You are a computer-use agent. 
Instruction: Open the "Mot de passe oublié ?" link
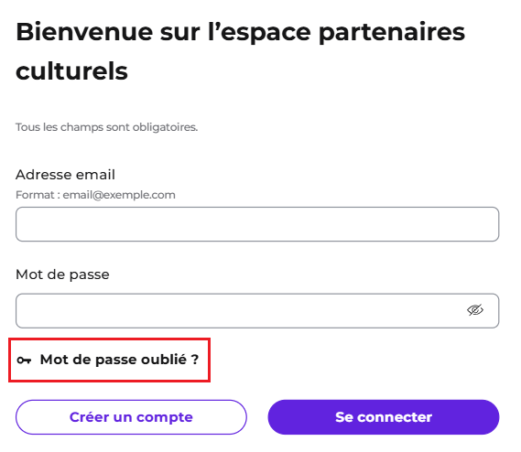(x=119, y=360)
